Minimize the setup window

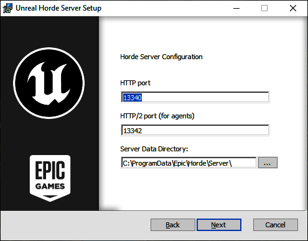pos(236,8)
